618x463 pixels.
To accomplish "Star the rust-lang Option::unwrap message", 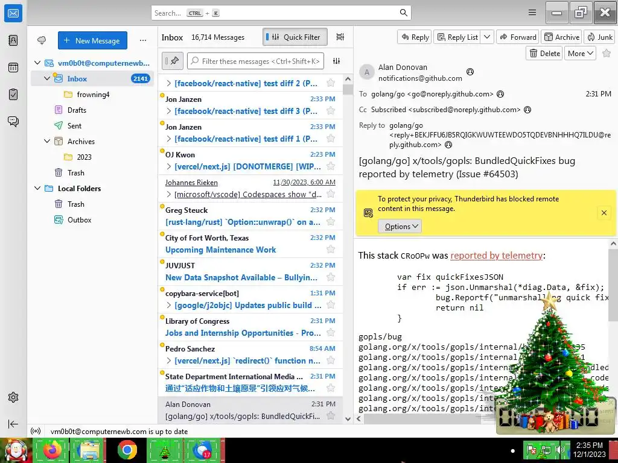I will 331,222.
